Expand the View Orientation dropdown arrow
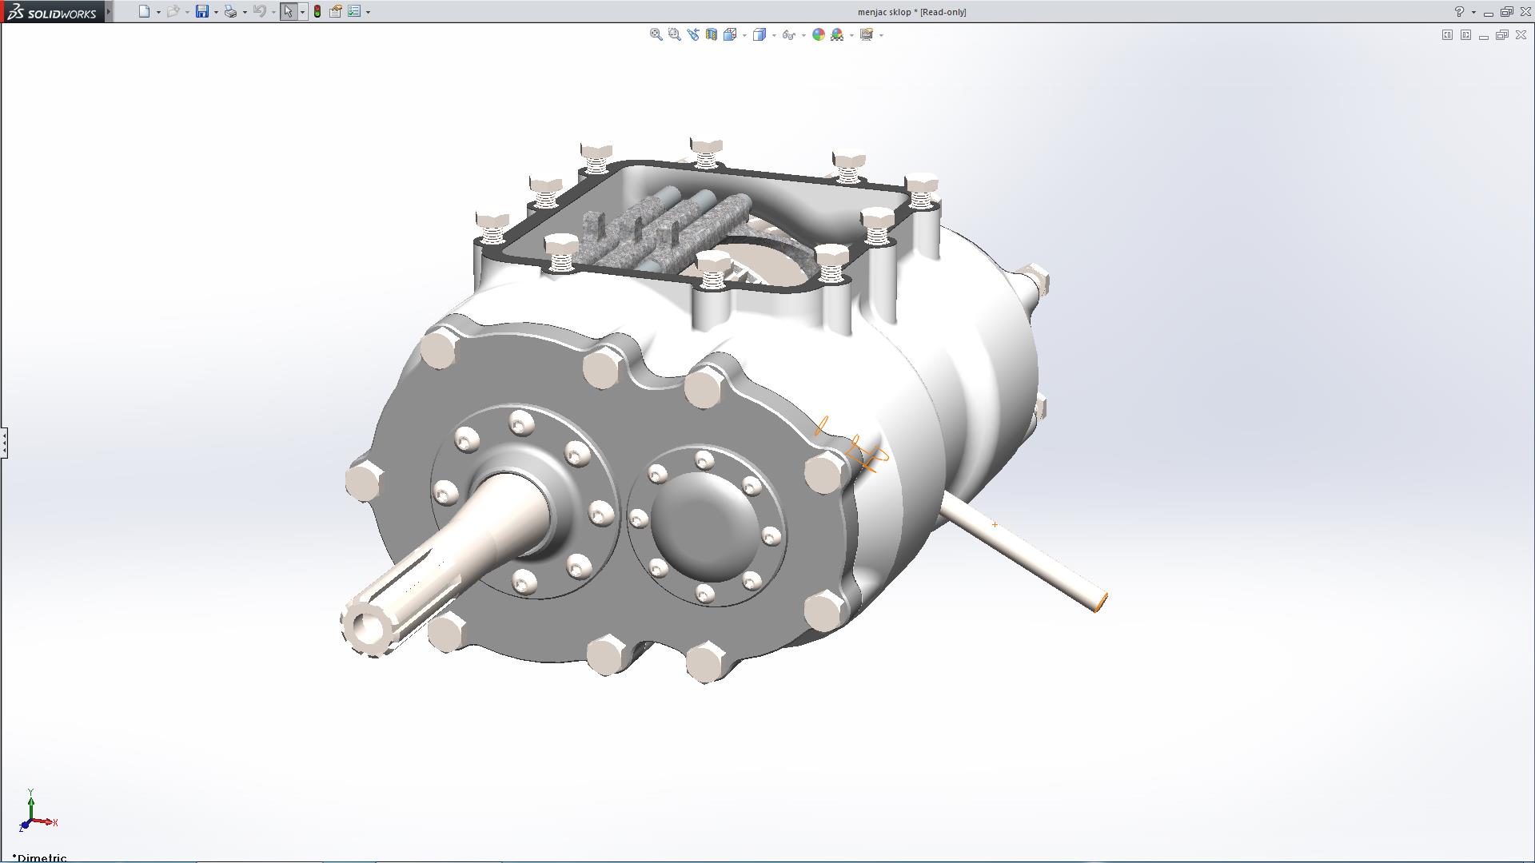This screenshot has width=1535, height=863. pyautogui.click(x=744, y=35)
